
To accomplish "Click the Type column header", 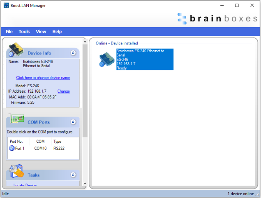I will [x=57, y=141].
